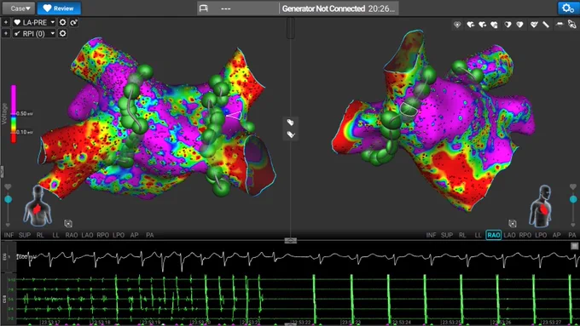The image size is (580, 326).
Task: Click the voltage color scale bar
Action: (x=14, y=114)
